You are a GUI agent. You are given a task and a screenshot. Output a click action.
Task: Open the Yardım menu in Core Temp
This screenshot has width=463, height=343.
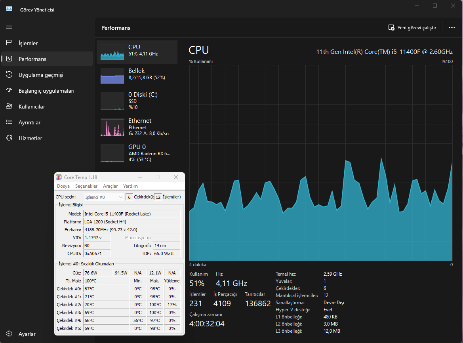(130, 186)
